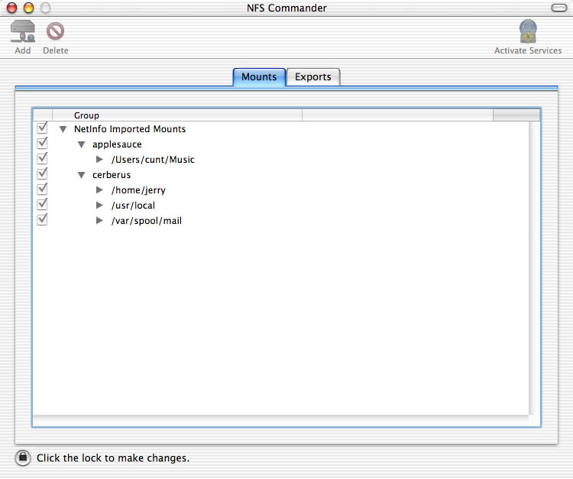Expand the /home/jerry mount details
Image resolution: width=573 pixels, height=479 pixels.
pyautogui.click(x=100, y=190)
